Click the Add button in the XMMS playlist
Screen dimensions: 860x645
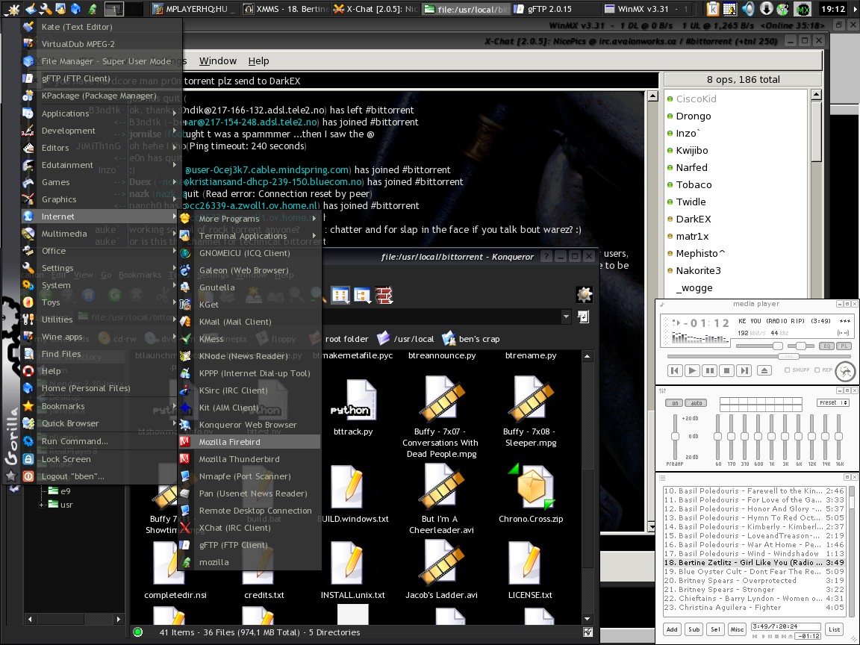tap(672, 629)
